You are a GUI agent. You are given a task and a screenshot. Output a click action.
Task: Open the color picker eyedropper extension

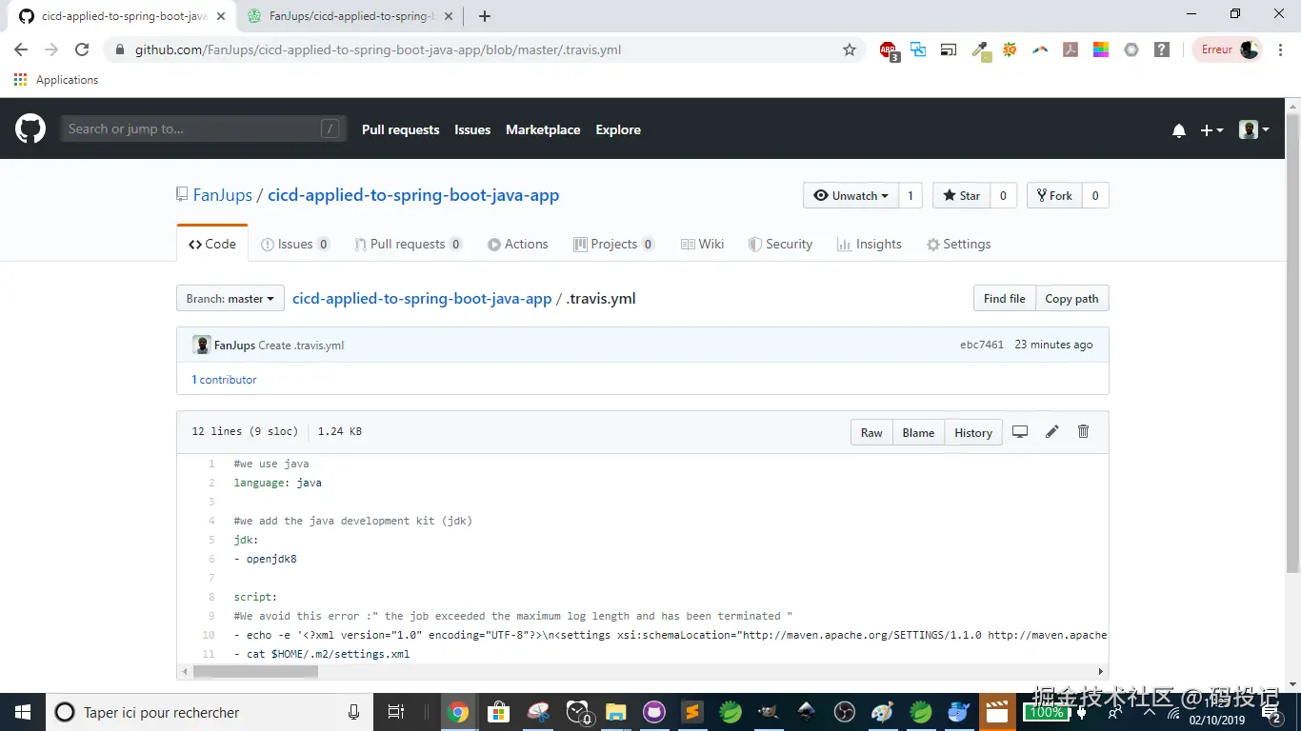980,50
